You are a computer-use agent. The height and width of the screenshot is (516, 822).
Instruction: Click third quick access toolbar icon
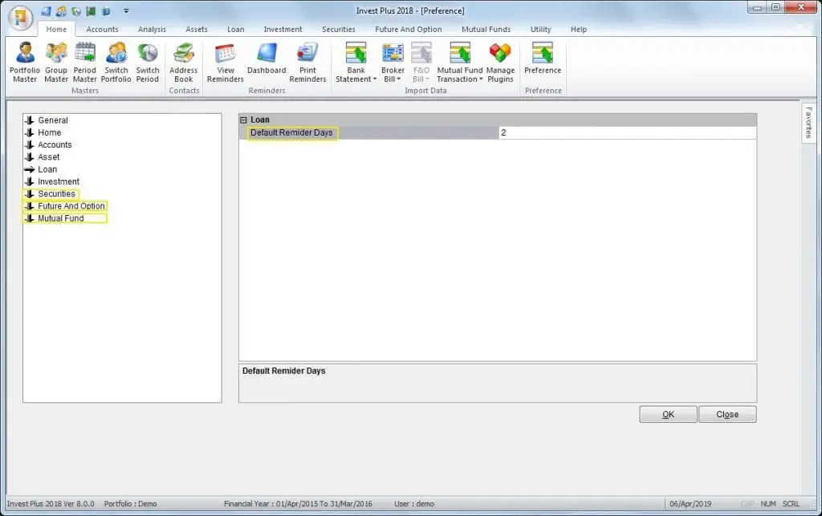coord(76,10)
